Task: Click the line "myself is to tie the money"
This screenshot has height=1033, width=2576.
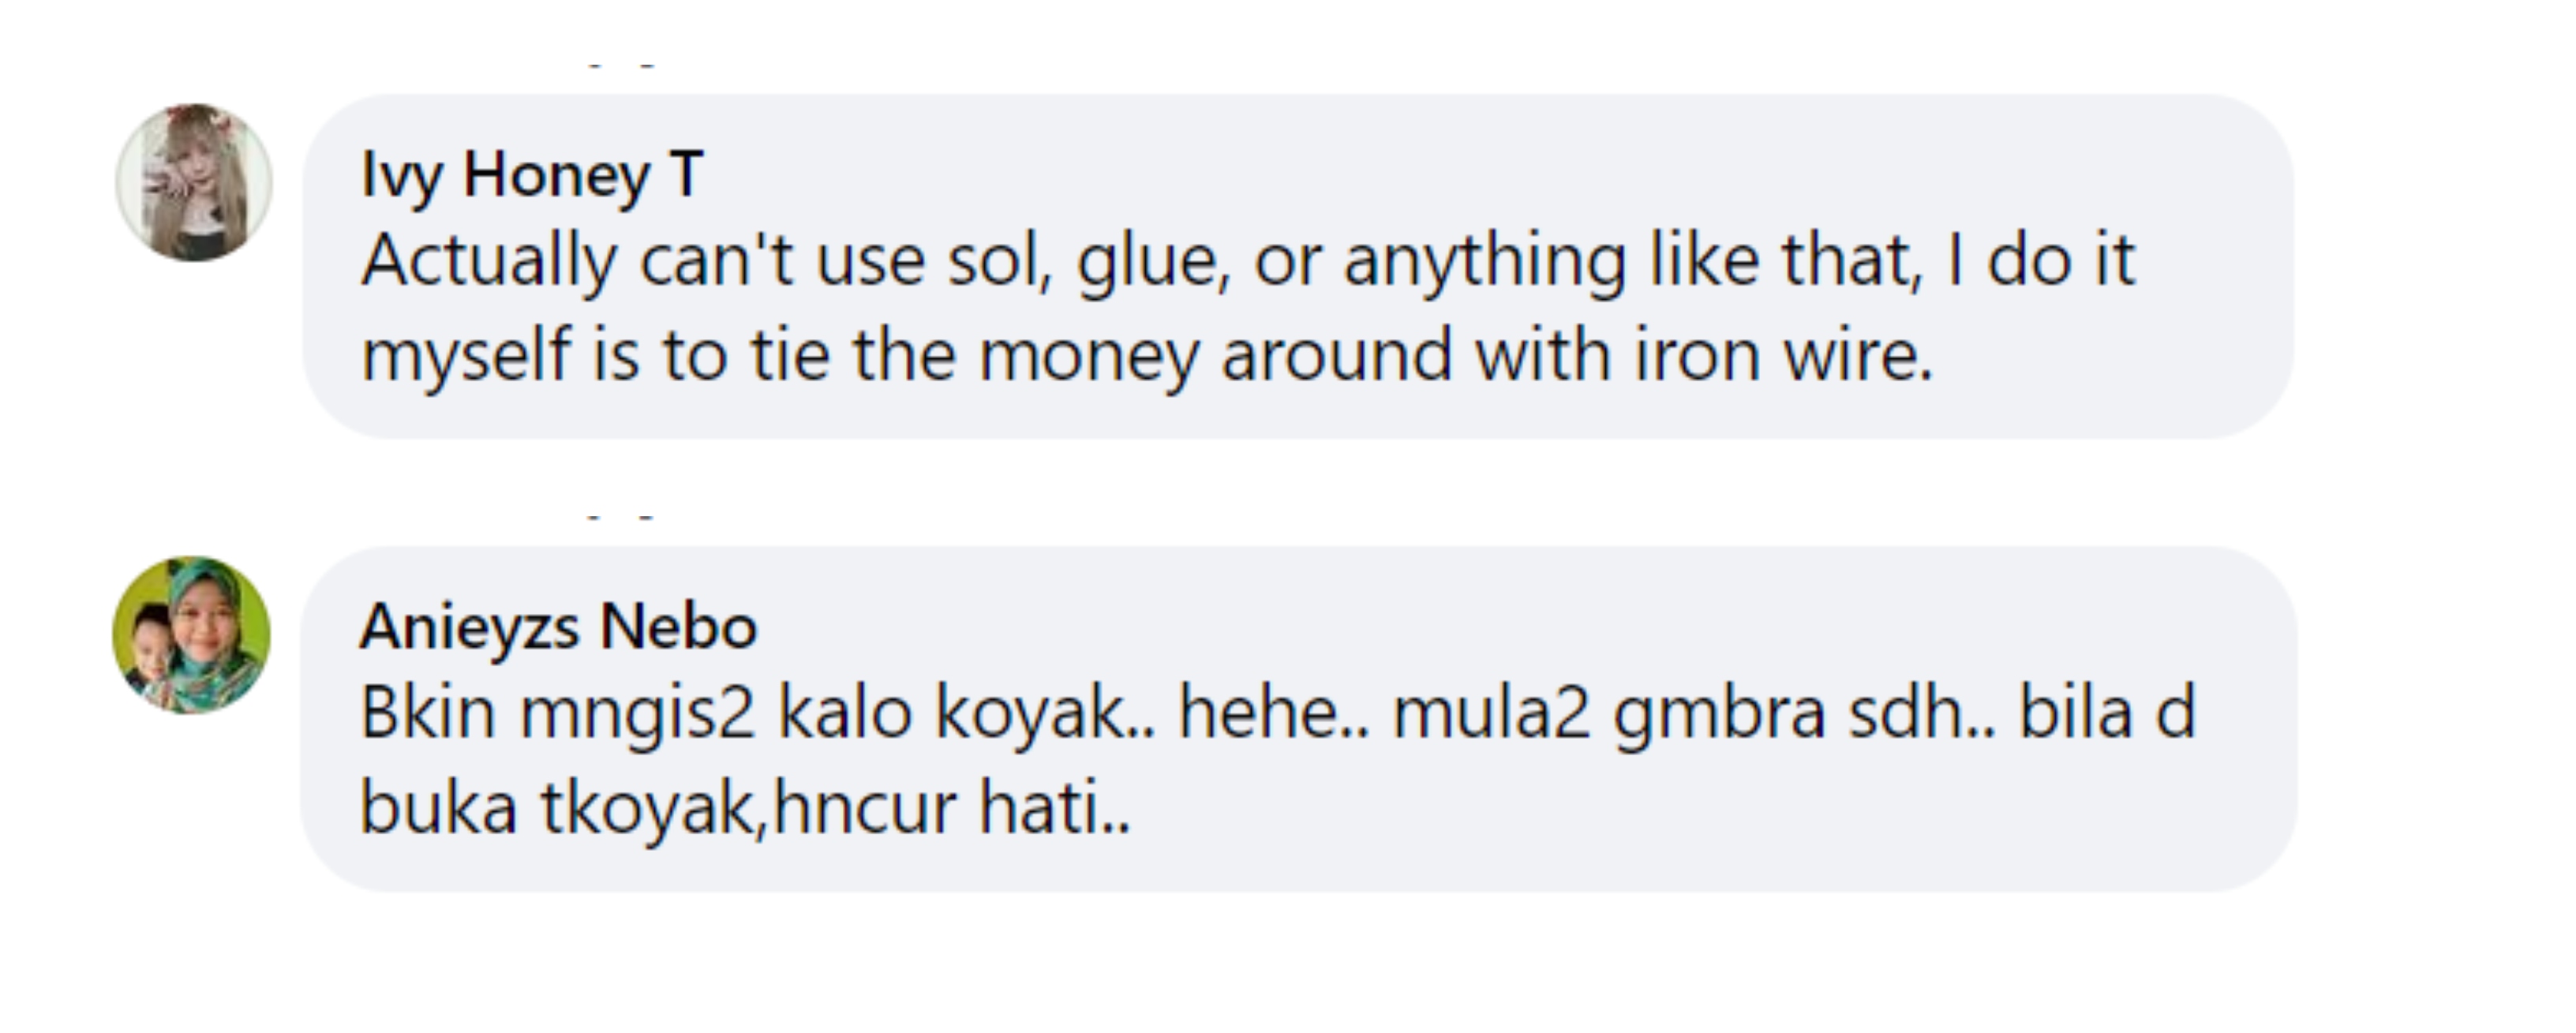Action: click(1146, 355)
